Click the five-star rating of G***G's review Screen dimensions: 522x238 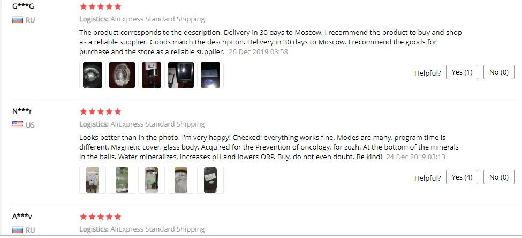click(x=101, y=6)
